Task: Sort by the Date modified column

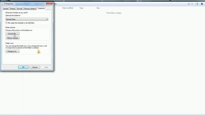Action: tap(68, 8)
